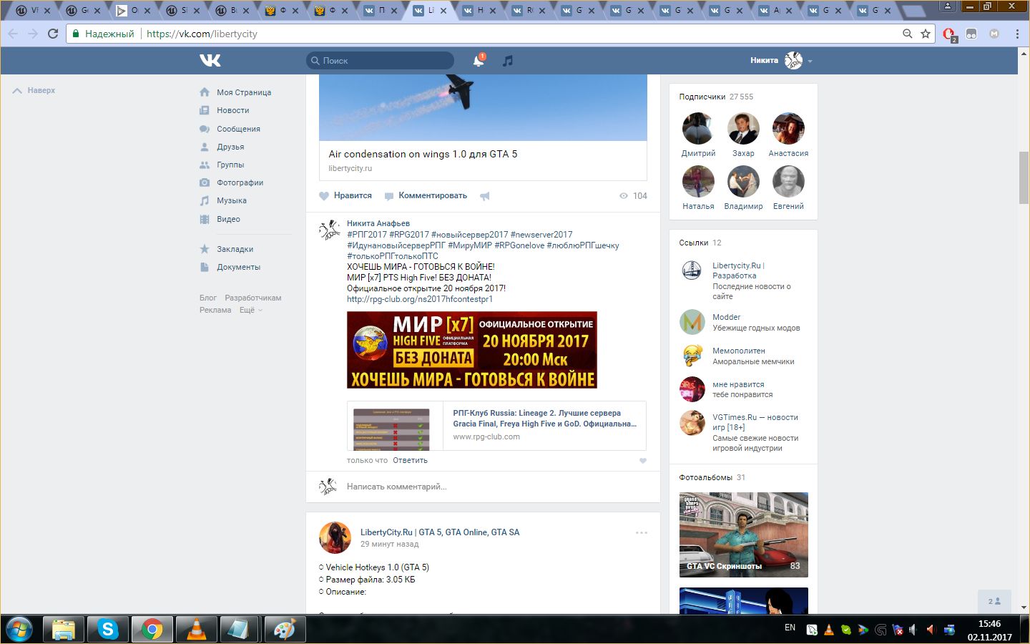Image resolution: width=1030 pixels, height=644 pixels.
Task: Click the Наверх back-to-top button
Action: pyautogui.click(x=34, y=91)
